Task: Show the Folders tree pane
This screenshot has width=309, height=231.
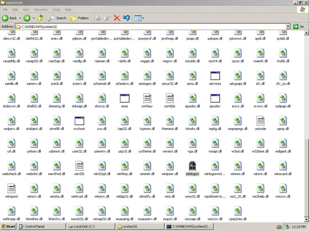Action: tap(79, 18)
